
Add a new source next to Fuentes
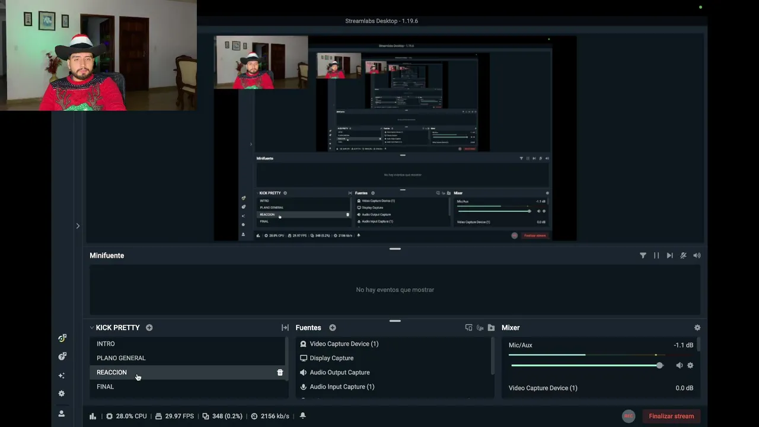coord(333,327)
